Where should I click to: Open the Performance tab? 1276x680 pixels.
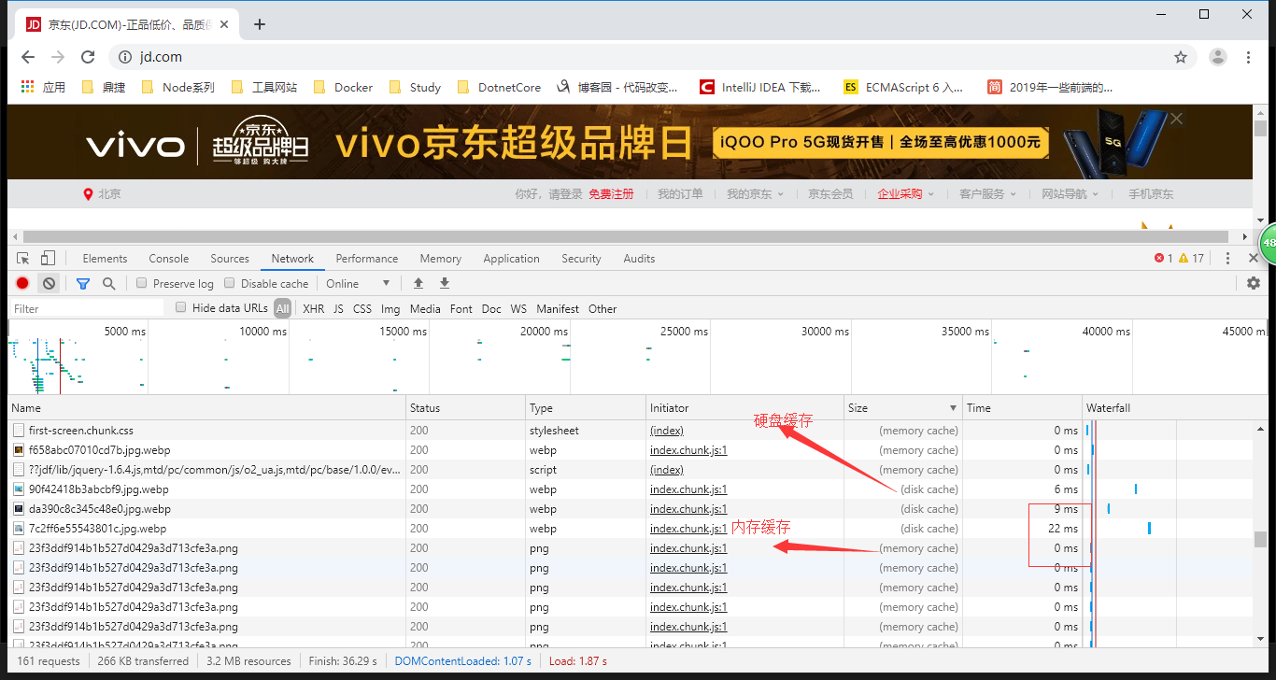click(366, 259)
